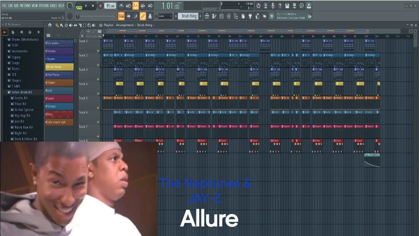Open the FILE menu

[4, 6]
